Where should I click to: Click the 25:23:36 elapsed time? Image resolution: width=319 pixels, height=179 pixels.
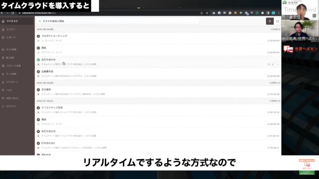tap(274, 94)
